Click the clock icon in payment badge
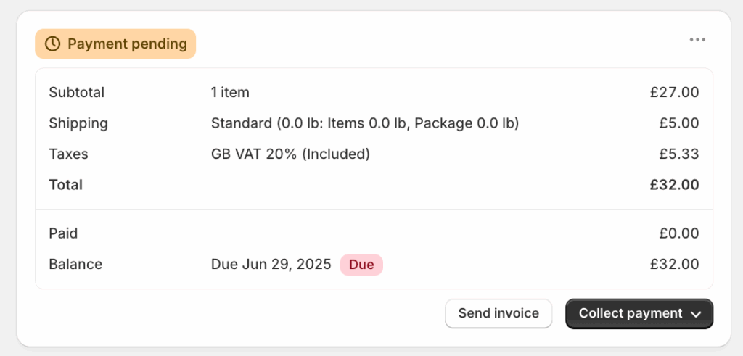This screenshot has width=743, height=356. pyautogui.click(x=53, y=44)
